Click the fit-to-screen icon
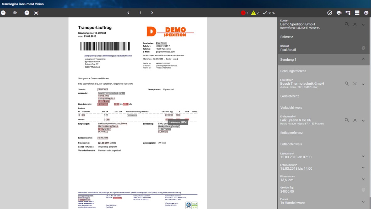Image resolution: width=371 pixels, height=209 pixels. point(36,13)
